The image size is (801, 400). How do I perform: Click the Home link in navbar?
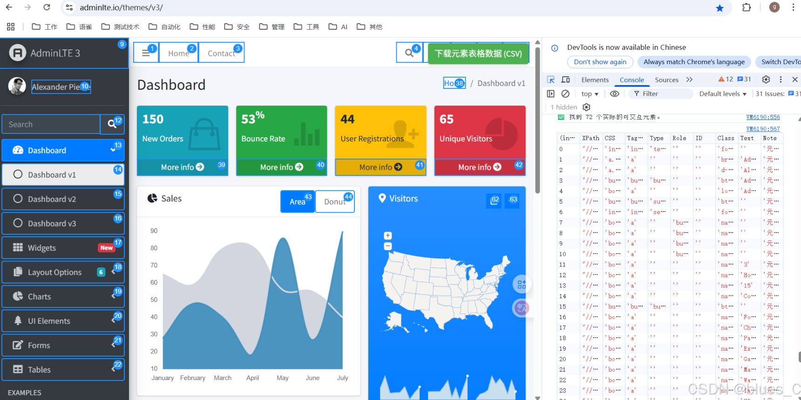click(x=178, y=53)
